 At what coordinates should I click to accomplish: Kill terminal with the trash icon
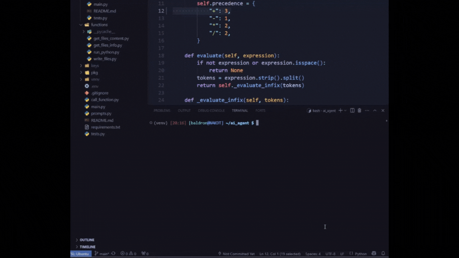point(359,110)
